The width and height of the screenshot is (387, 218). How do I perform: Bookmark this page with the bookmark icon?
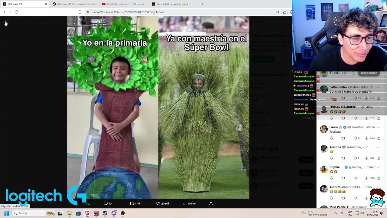coord(80,12)
